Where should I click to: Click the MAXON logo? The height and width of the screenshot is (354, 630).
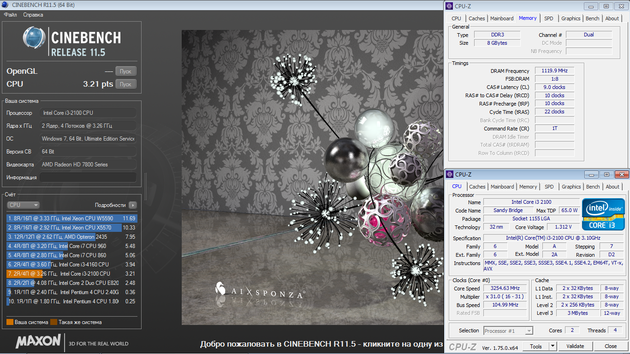pos(38,342)
